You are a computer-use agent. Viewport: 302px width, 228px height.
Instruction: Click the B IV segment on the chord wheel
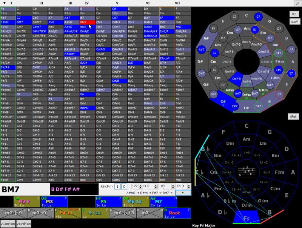point(270,103)
